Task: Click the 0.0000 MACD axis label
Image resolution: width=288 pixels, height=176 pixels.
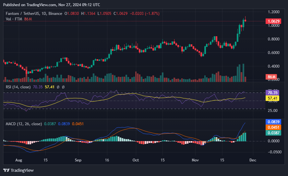Action: pos(274,141)
